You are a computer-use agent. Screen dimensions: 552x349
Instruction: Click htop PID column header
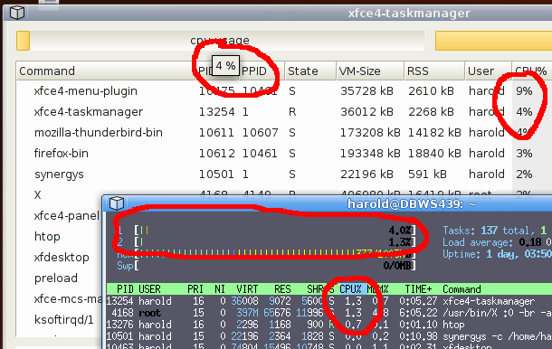125,289
